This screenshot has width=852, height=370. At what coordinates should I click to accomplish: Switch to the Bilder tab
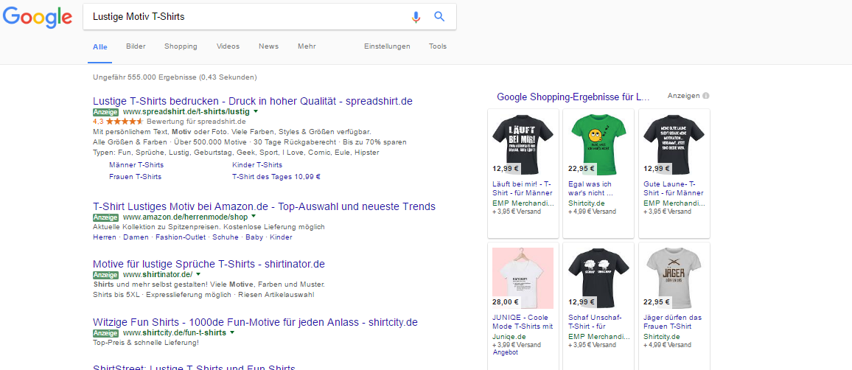136,46
